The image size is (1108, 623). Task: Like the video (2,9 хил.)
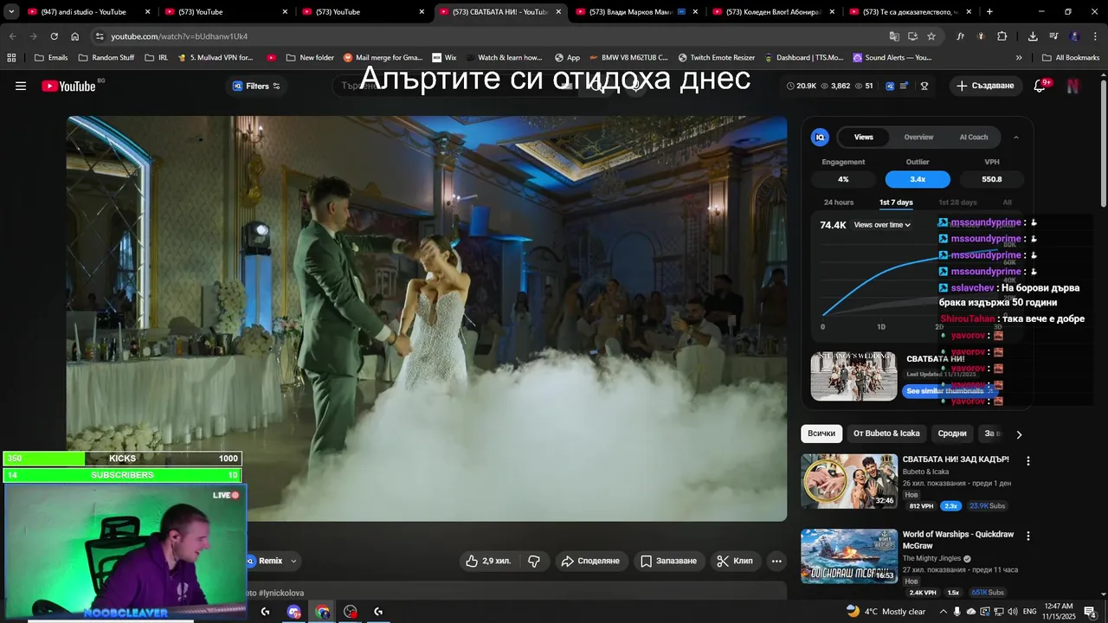point(488,561)
